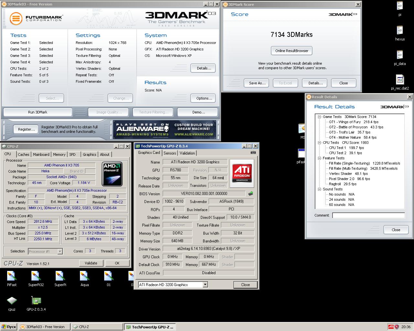Open the SuperPi desktop shortcut

click(60, 279)
